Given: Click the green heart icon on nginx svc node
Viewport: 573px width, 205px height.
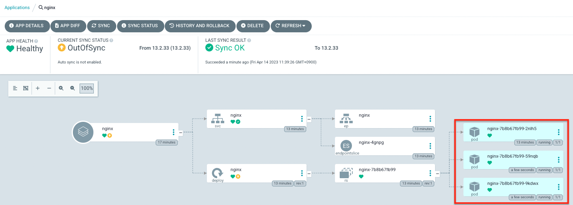Looking at the screenshot, I should click(x=233, y=122).
